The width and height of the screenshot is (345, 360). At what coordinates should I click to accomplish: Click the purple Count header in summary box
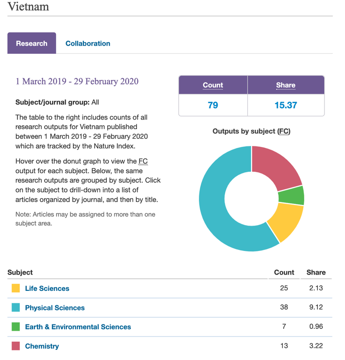pos(213,85)
